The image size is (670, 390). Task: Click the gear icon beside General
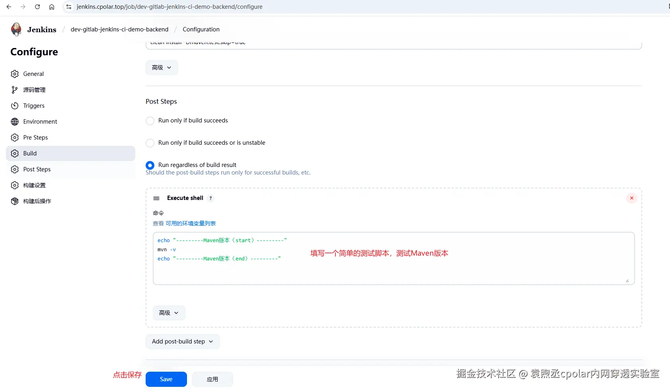[x=15, y=74]
